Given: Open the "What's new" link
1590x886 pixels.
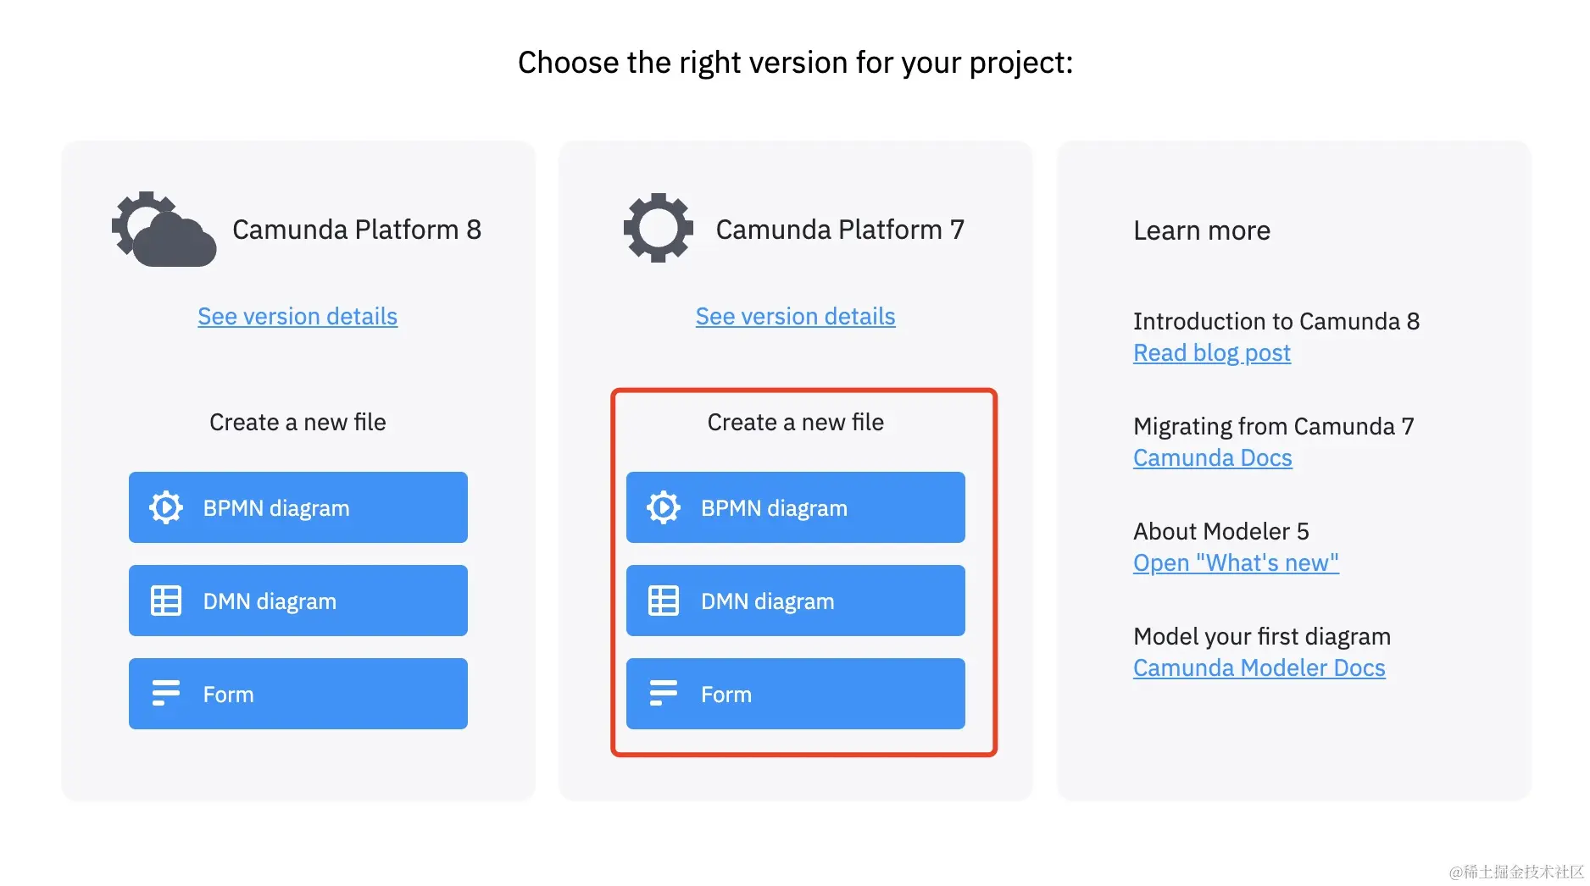Looking at the screenshot, I should pos(1237,563).
